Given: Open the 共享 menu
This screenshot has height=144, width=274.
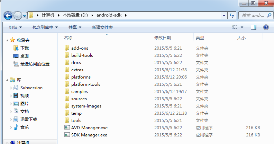Looking at the screenshot, I should pos(75,27).
